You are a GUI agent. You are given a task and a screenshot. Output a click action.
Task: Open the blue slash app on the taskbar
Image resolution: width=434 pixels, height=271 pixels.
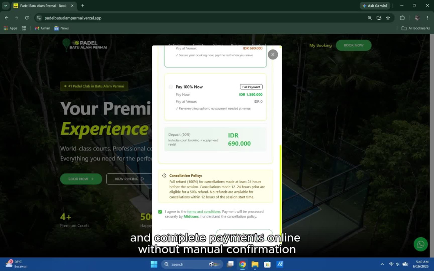pos(280,264)
